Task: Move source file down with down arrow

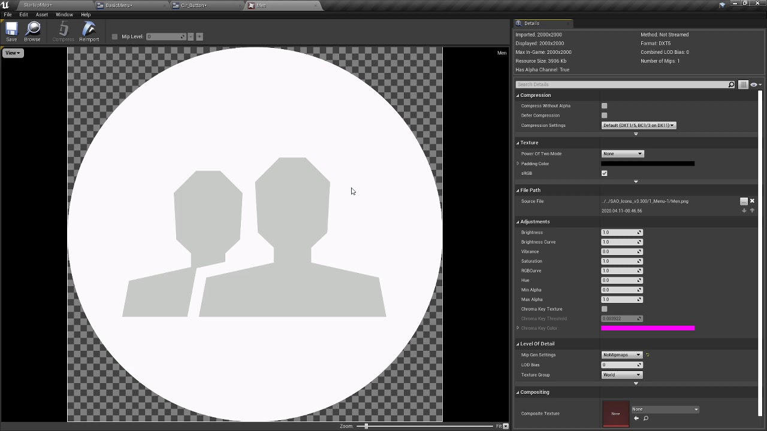Action: 744,211
